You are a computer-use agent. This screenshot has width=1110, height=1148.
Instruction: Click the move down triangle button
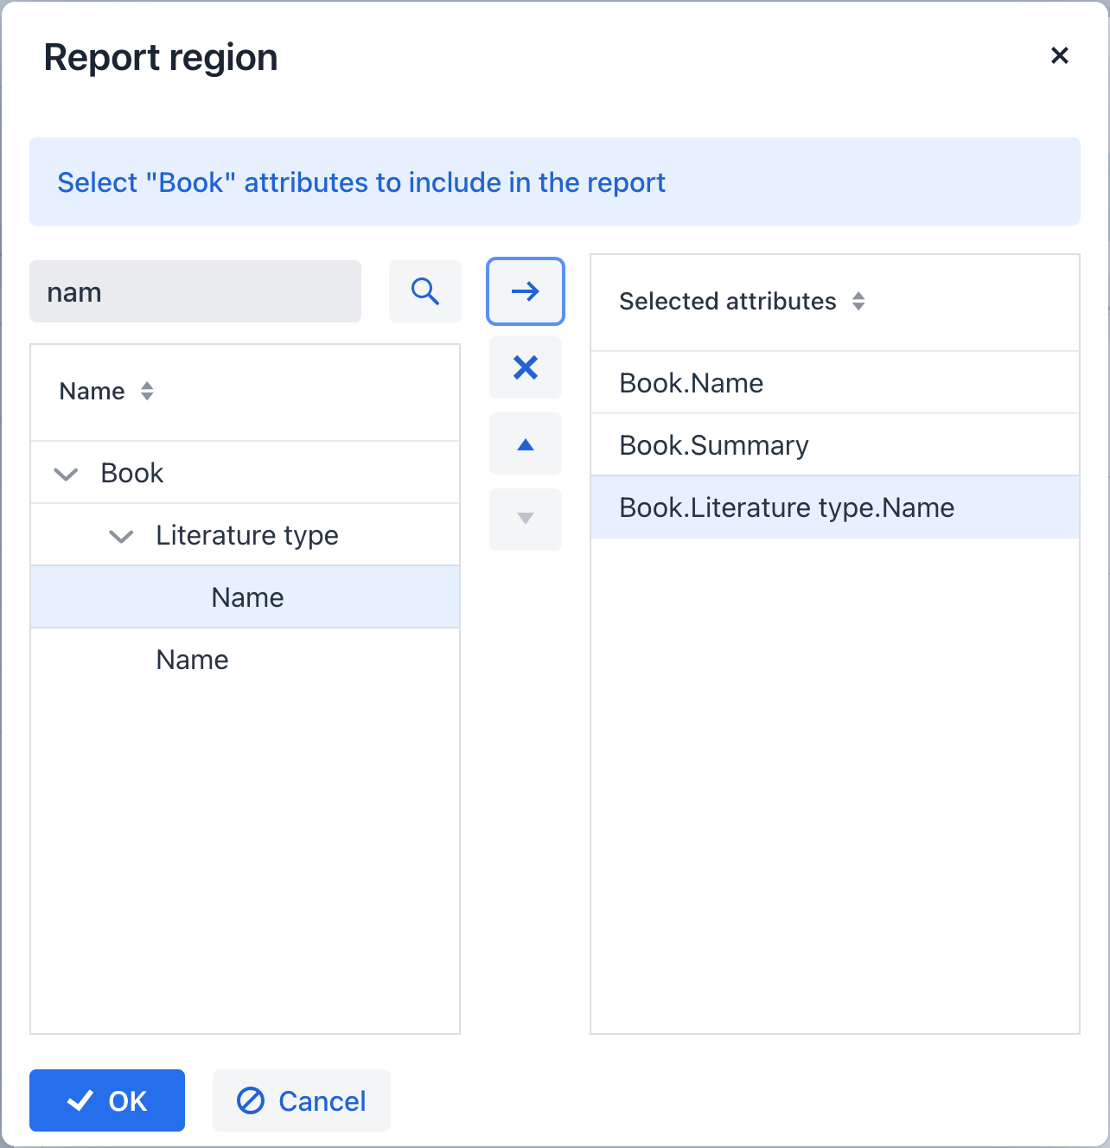click(x=526, y=520)
